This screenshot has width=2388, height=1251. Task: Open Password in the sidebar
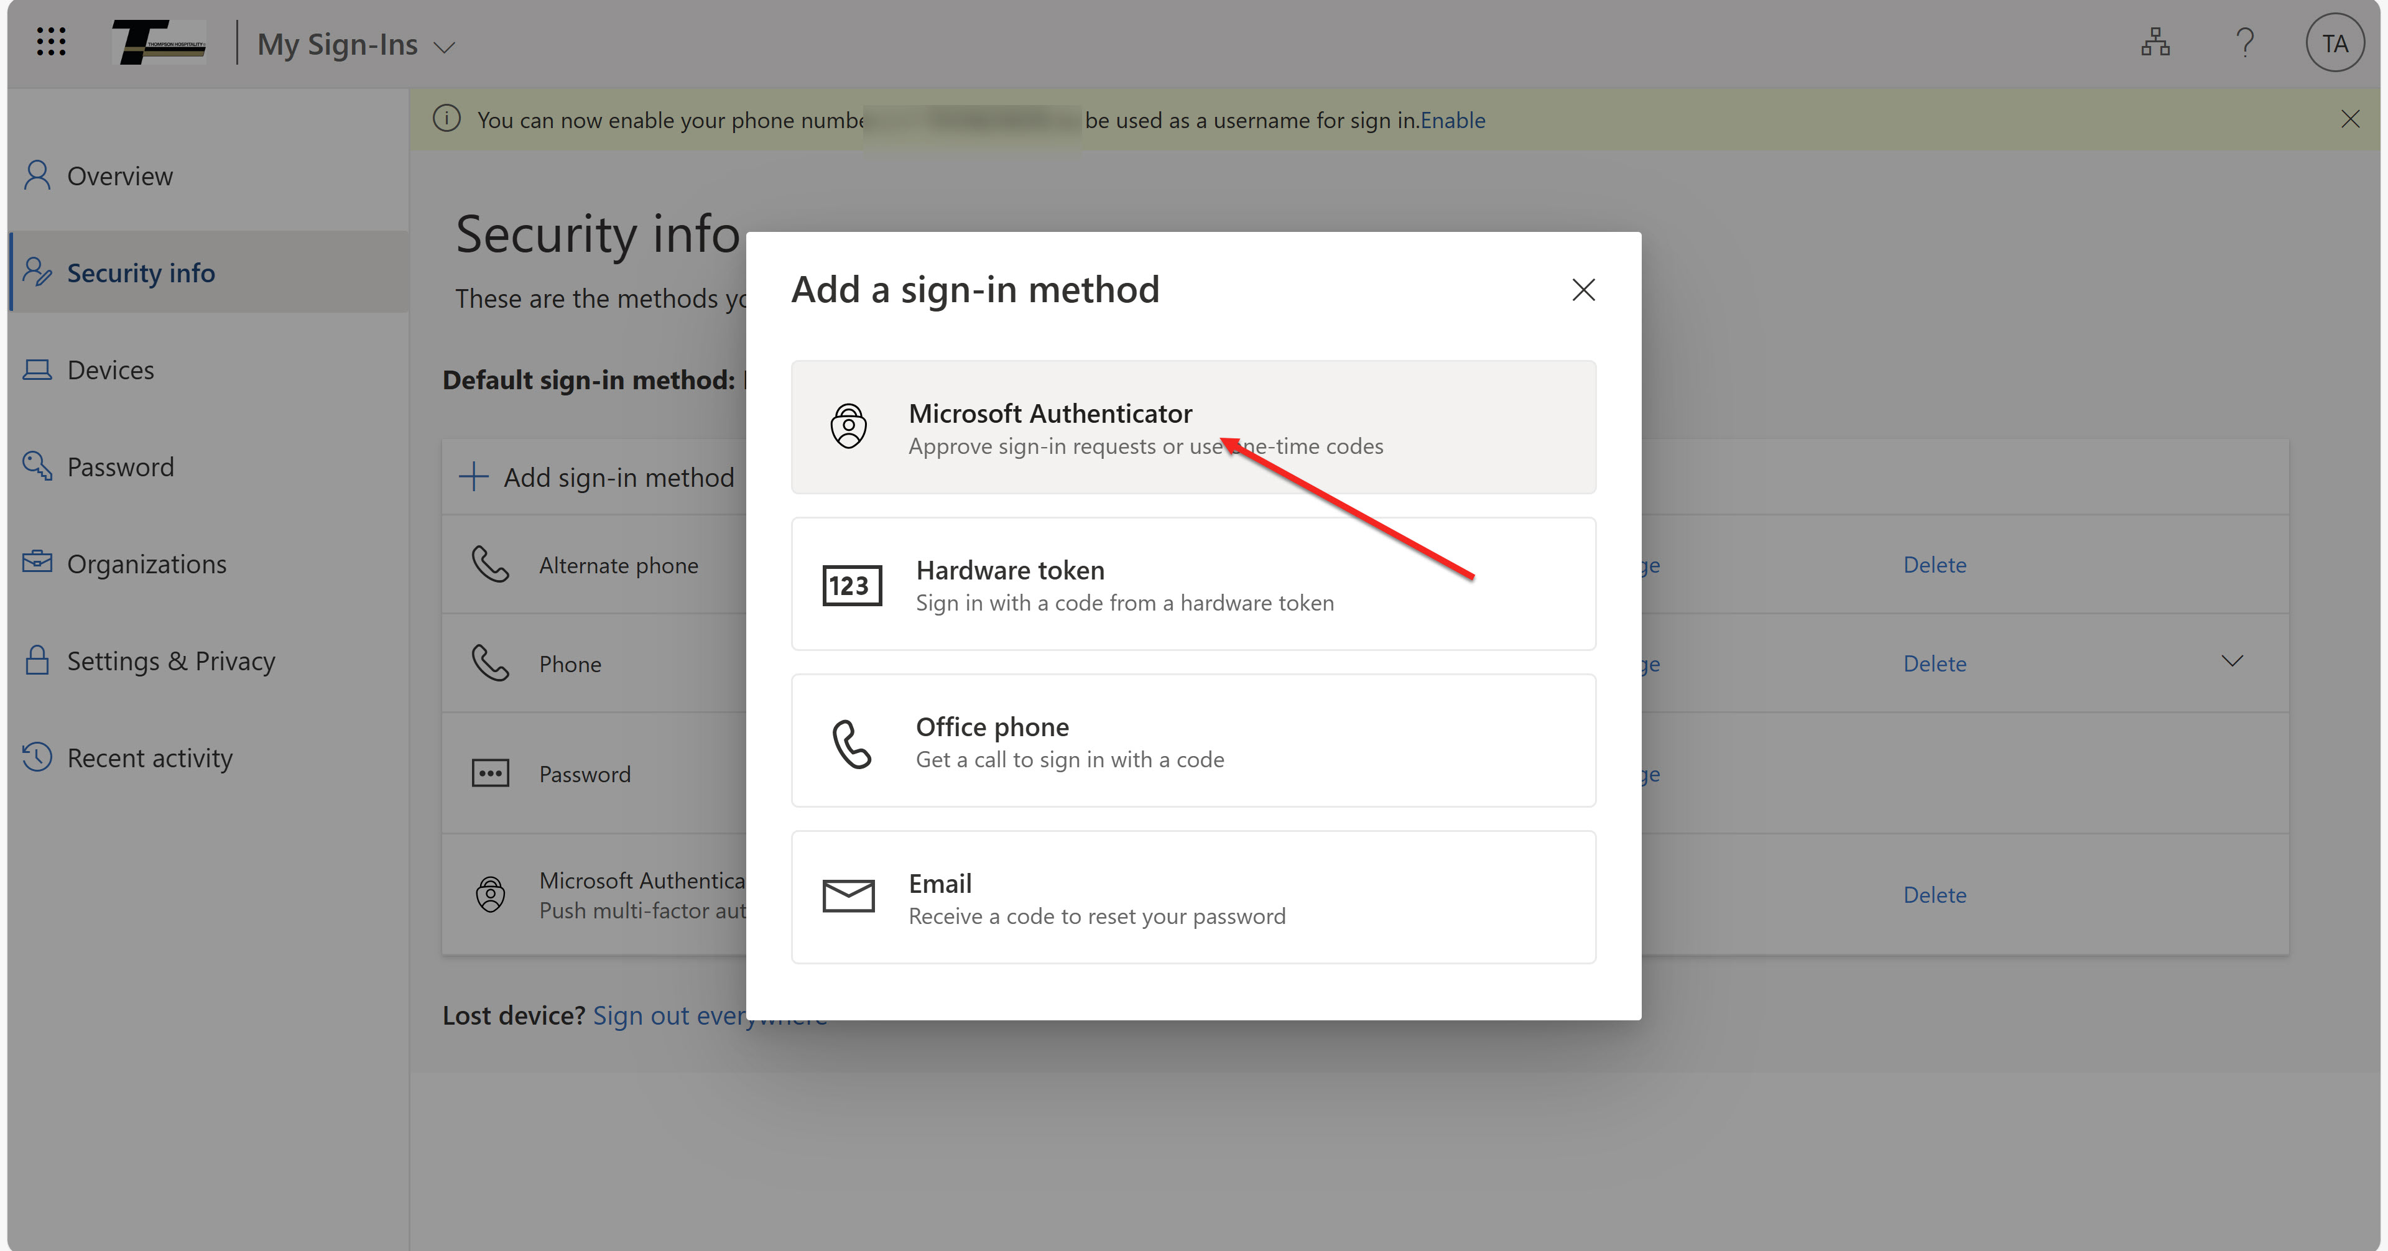(208, 466)
